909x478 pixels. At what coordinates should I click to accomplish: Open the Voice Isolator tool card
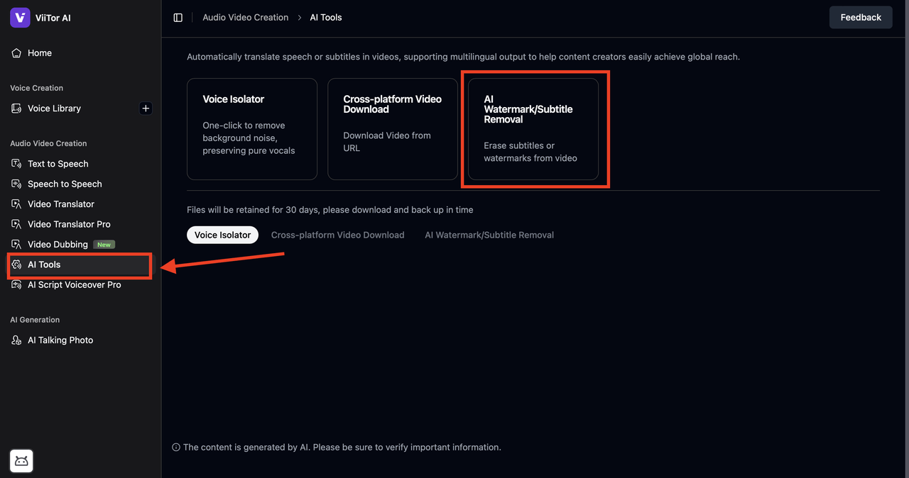pyautogui.click(x=251, y=129)
